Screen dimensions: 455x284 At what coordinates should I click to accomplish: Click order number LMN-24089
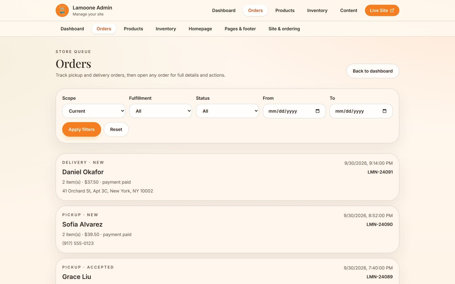point(379,277)
